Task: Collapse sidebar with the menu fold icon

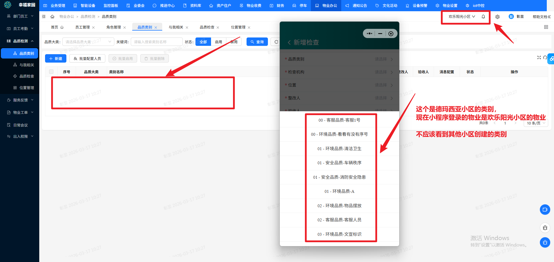Action: click(x=44, y=17)
